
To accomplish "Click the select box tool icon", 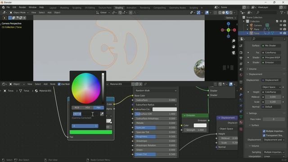I will pos(4,18).
